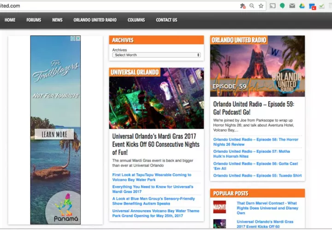
Task: Open ORLANDO UNITED RADIO in navigation bar
Action: click(95, 20)
